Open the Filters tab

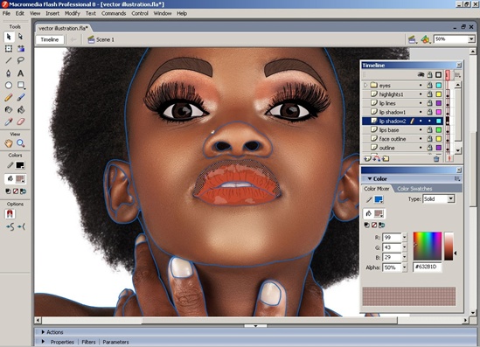88,342
